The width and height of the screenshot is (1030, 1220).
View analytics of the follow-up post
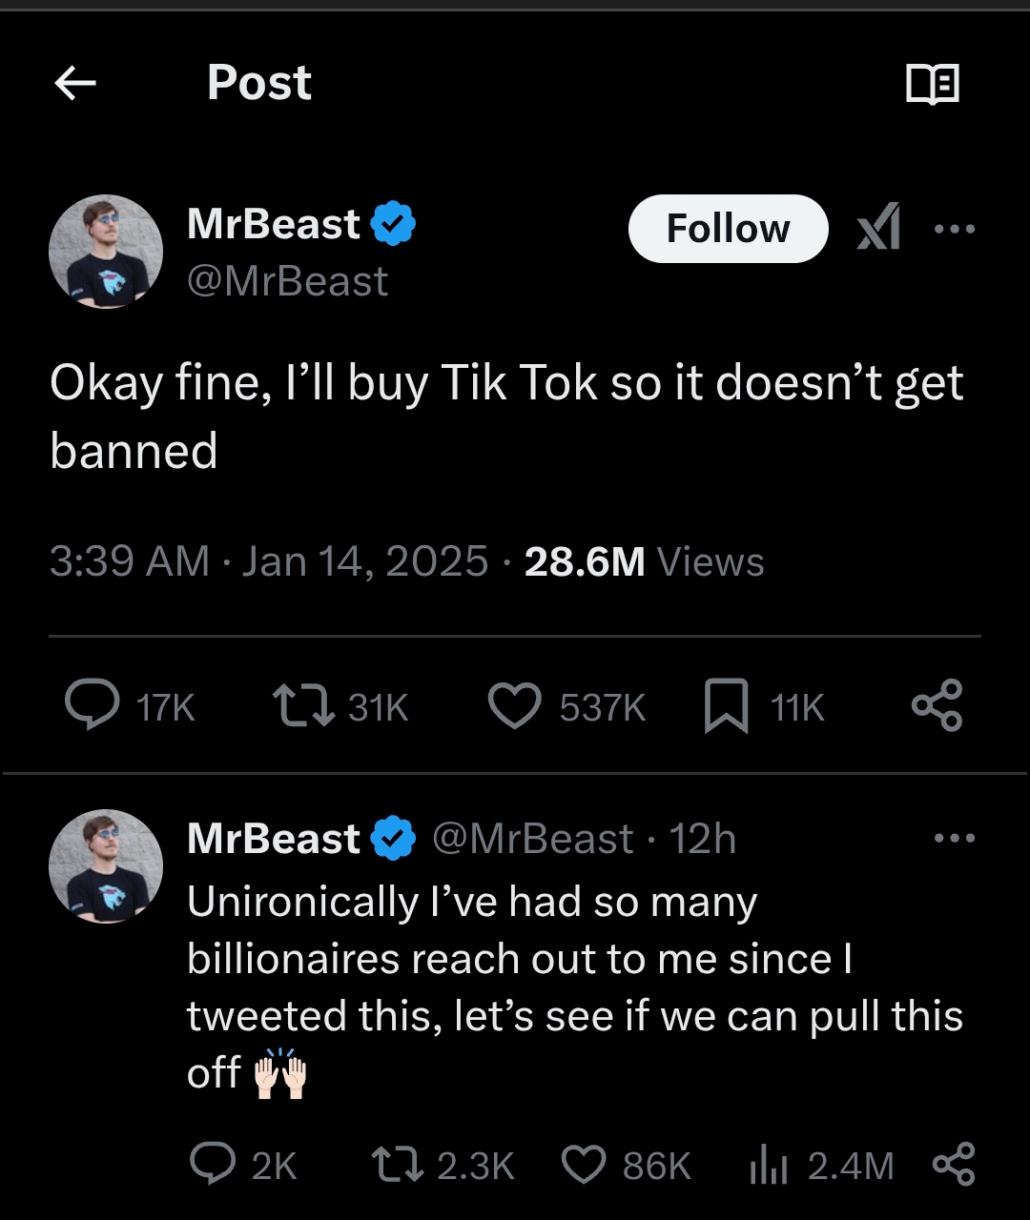pyautogui.click(x=768, y=1164)
